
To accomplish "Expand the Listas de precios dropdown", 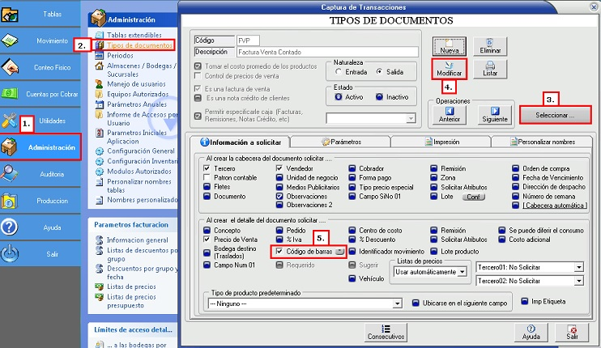I will pyautogui.click(x=462, y=272).
